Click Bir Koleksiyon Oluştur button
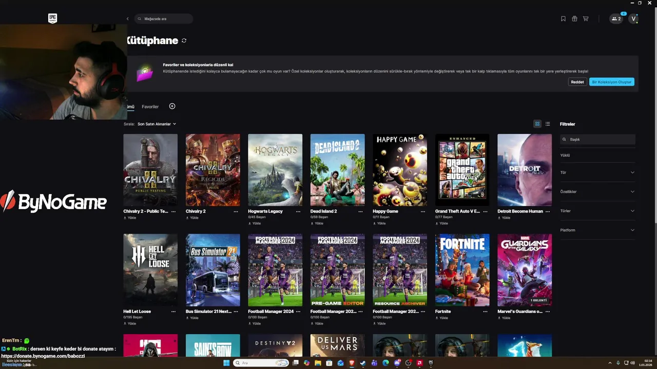 (x=612, y=82)
